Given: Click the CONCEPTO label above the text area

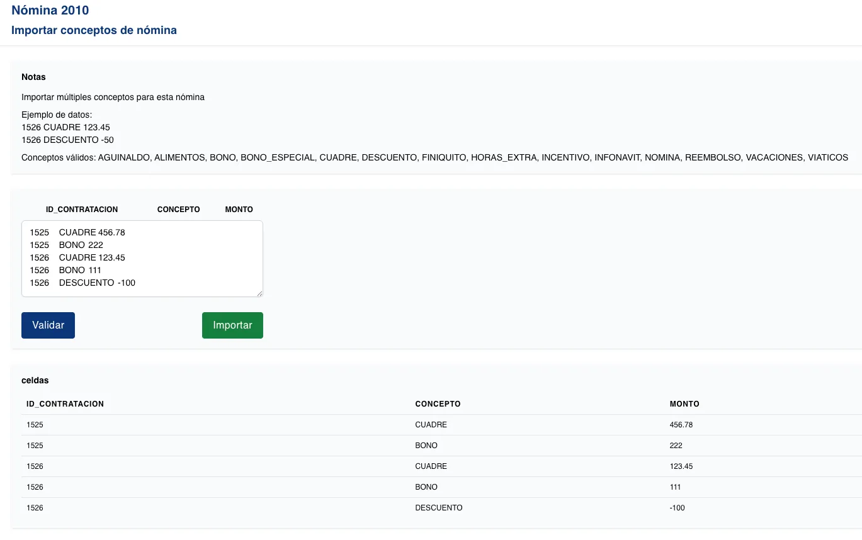Looking at the screenshot, I should (x=178, y=210).
